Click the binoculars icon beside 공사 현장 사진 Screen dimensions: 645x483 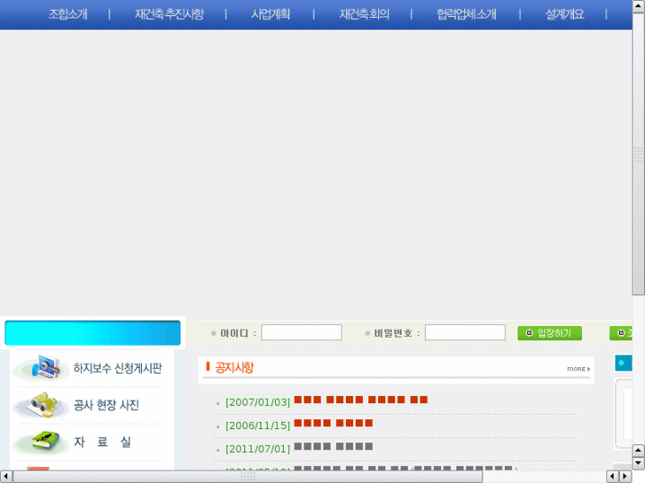tap(43, 404)
